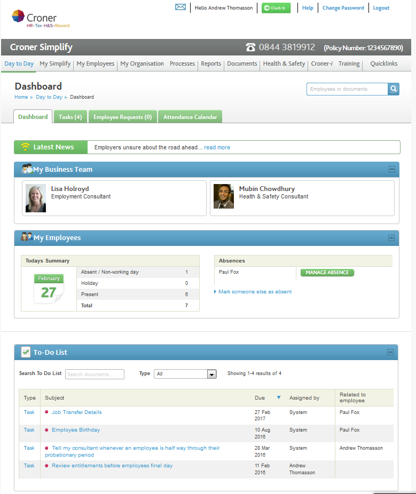Open the Help link
The image size is (416, 494).
coord(308,8)
